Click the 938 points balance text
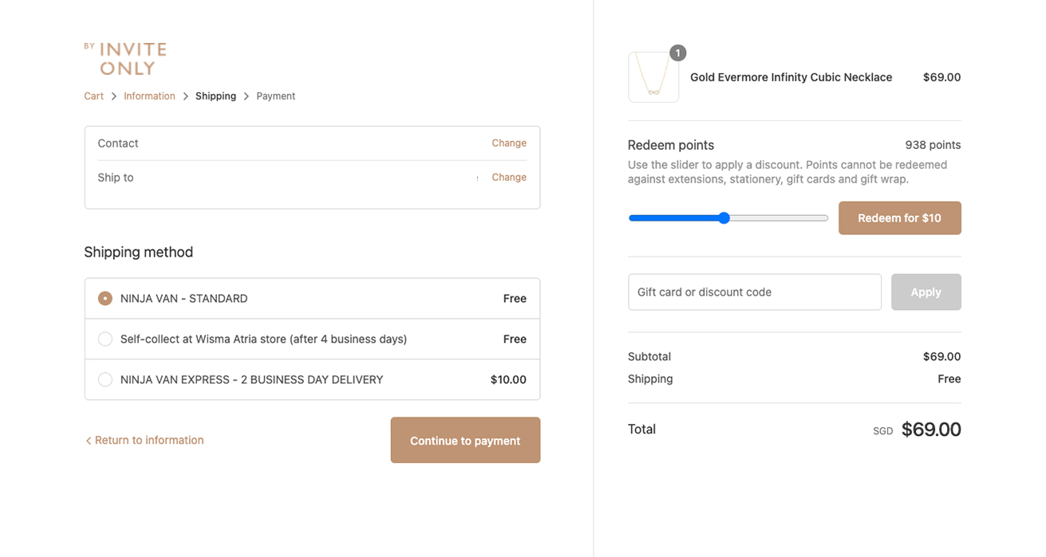Image resolution: width=1046 pixels, height=557 pixels. tap(933, 145)
